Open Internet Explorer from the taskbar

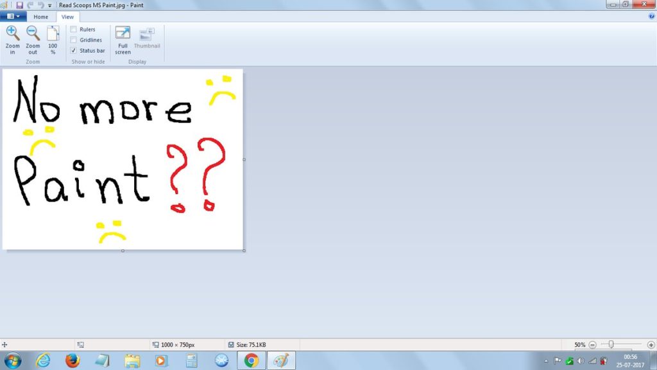pos(43,360)
